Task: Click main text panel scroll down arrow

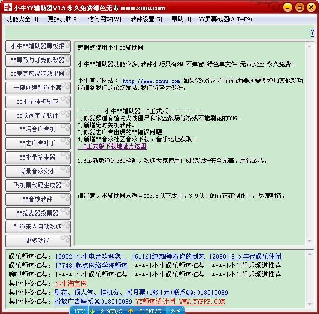Action: pos(310,241)
